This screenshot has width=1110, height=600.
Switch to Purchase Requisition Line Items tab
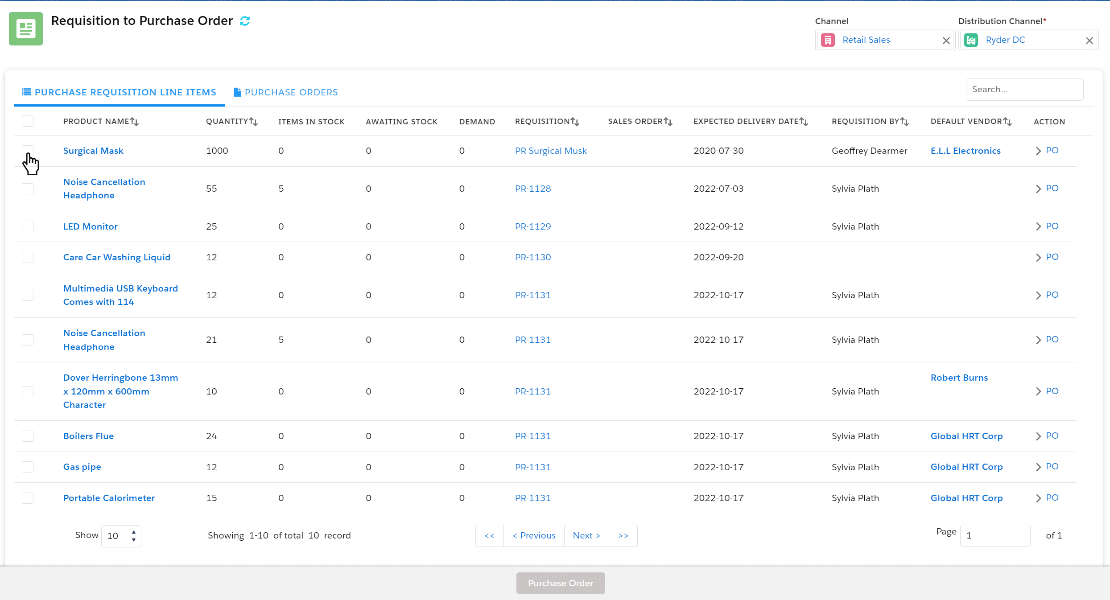point(119,92)
